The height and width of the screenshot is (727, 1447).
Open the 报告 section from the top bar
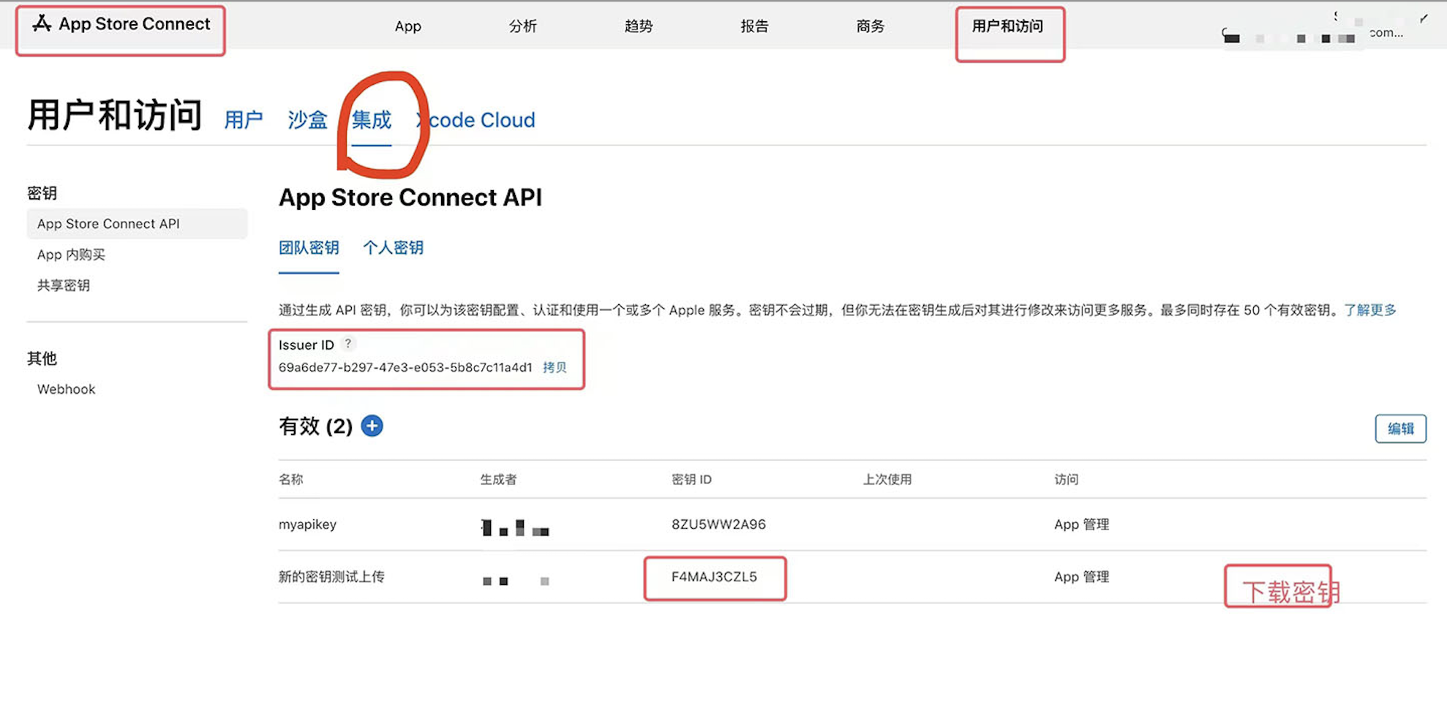(x=754, y=26)
